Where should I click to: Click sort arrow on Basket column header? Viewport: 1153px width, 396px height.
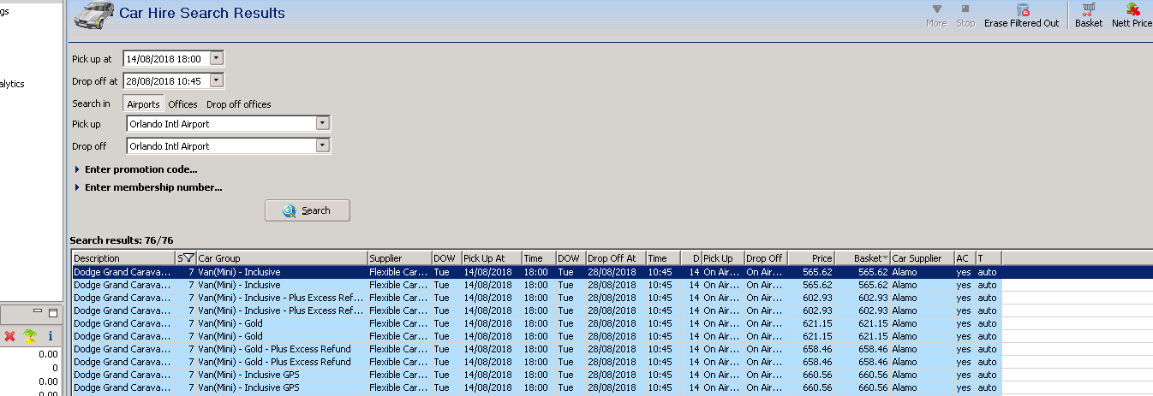coord(884,258)
